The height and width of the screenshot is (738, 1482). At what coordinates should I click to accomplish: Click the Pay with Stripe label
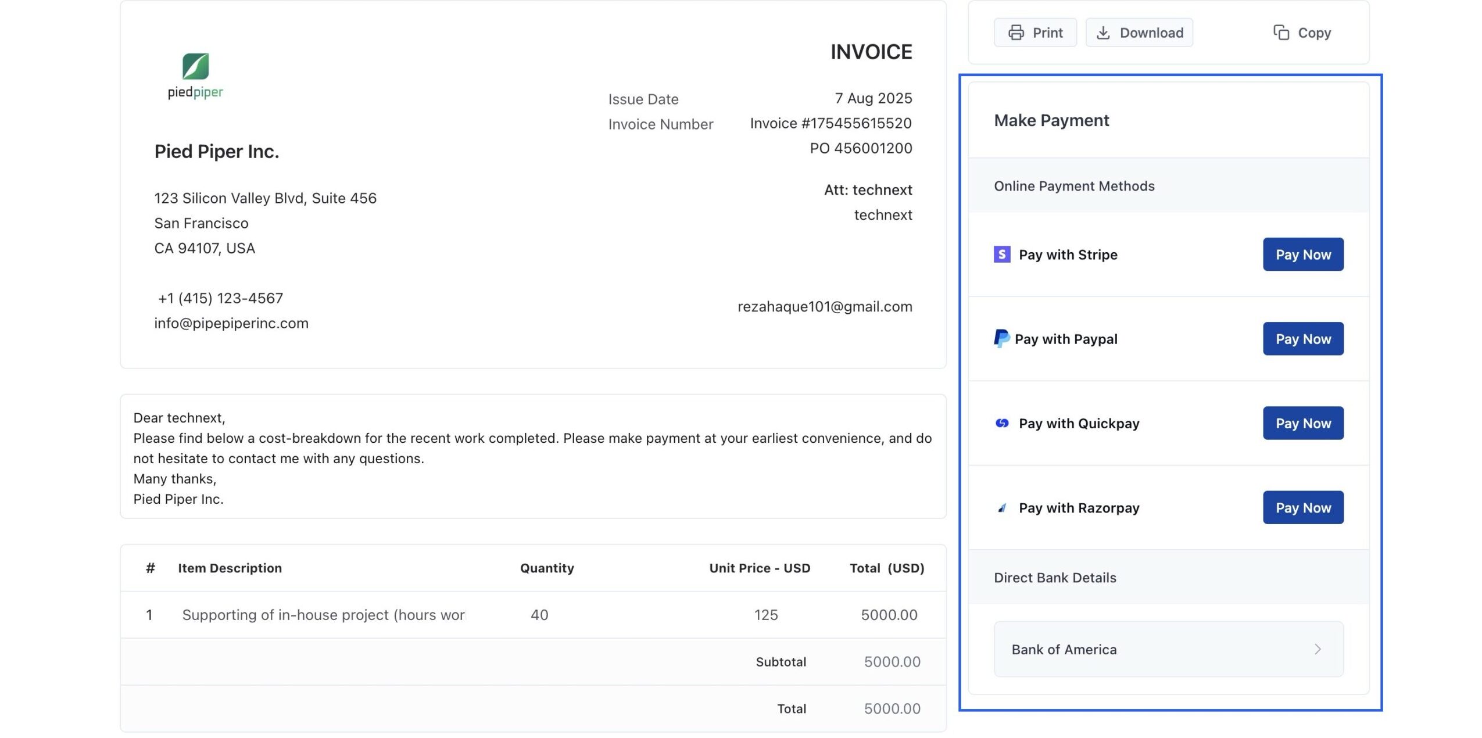coord(1068,255)
